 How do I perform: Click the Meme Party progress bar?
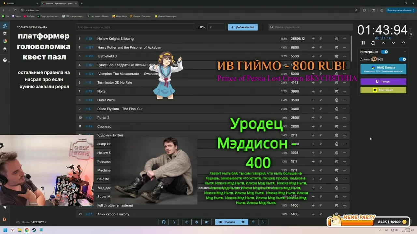(x=368, y=222)
